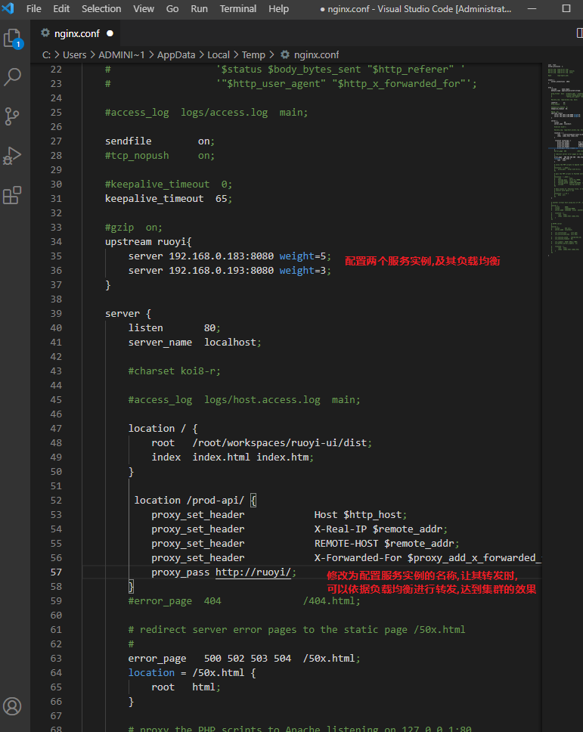The height and width of the screenshot is (732, 583).
Task: Click line number 47 in the gutter
Action: point(56,428)
